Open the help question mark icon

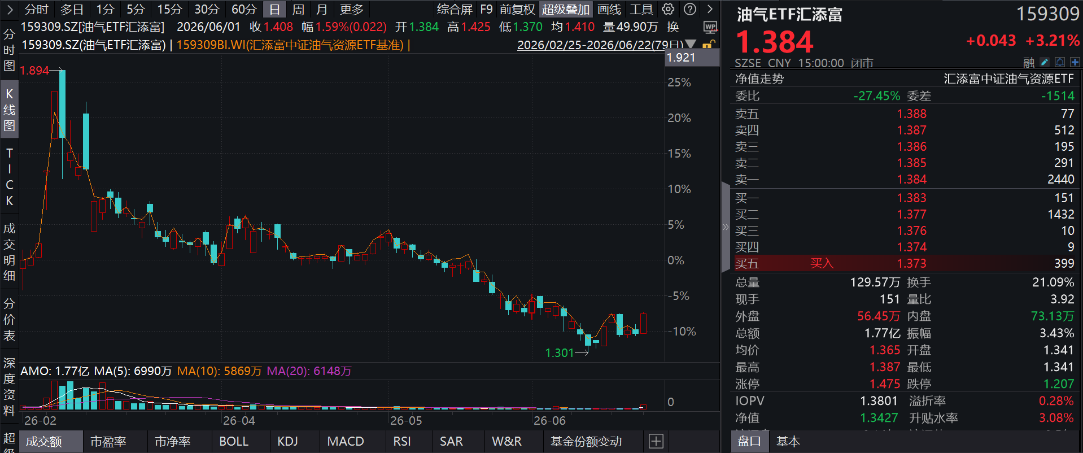tap(689, 9)
